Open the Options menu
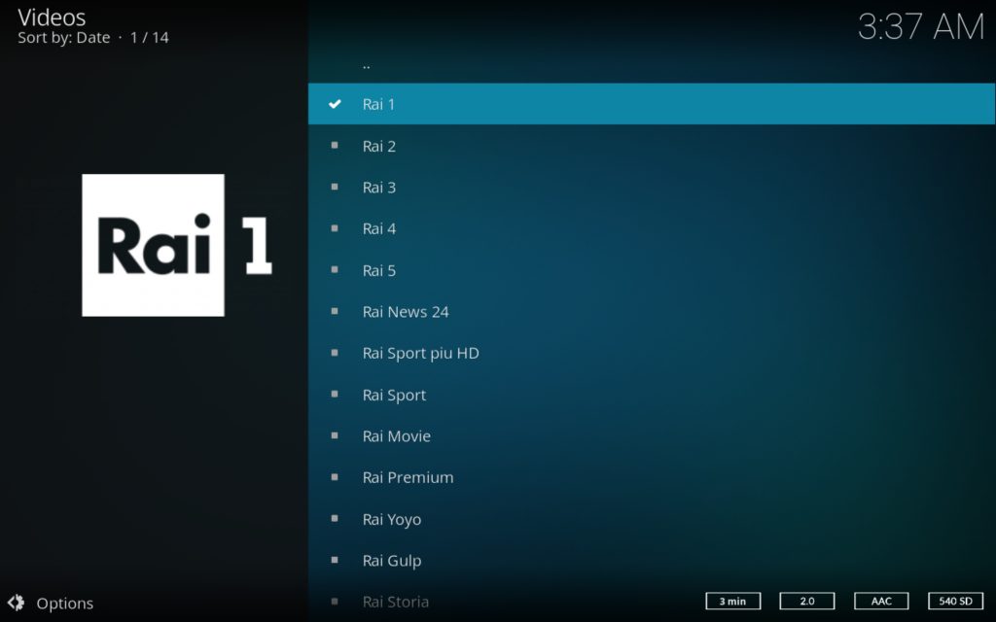The height and width of the screenshot is (622, 996). coord(65,603)
